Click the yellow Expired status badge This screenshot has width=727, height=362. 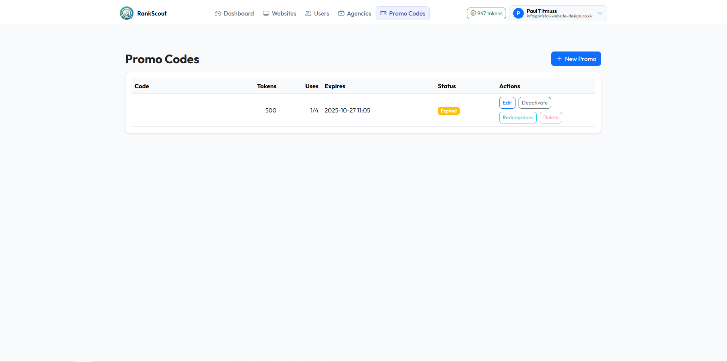[x=448, y=111]
